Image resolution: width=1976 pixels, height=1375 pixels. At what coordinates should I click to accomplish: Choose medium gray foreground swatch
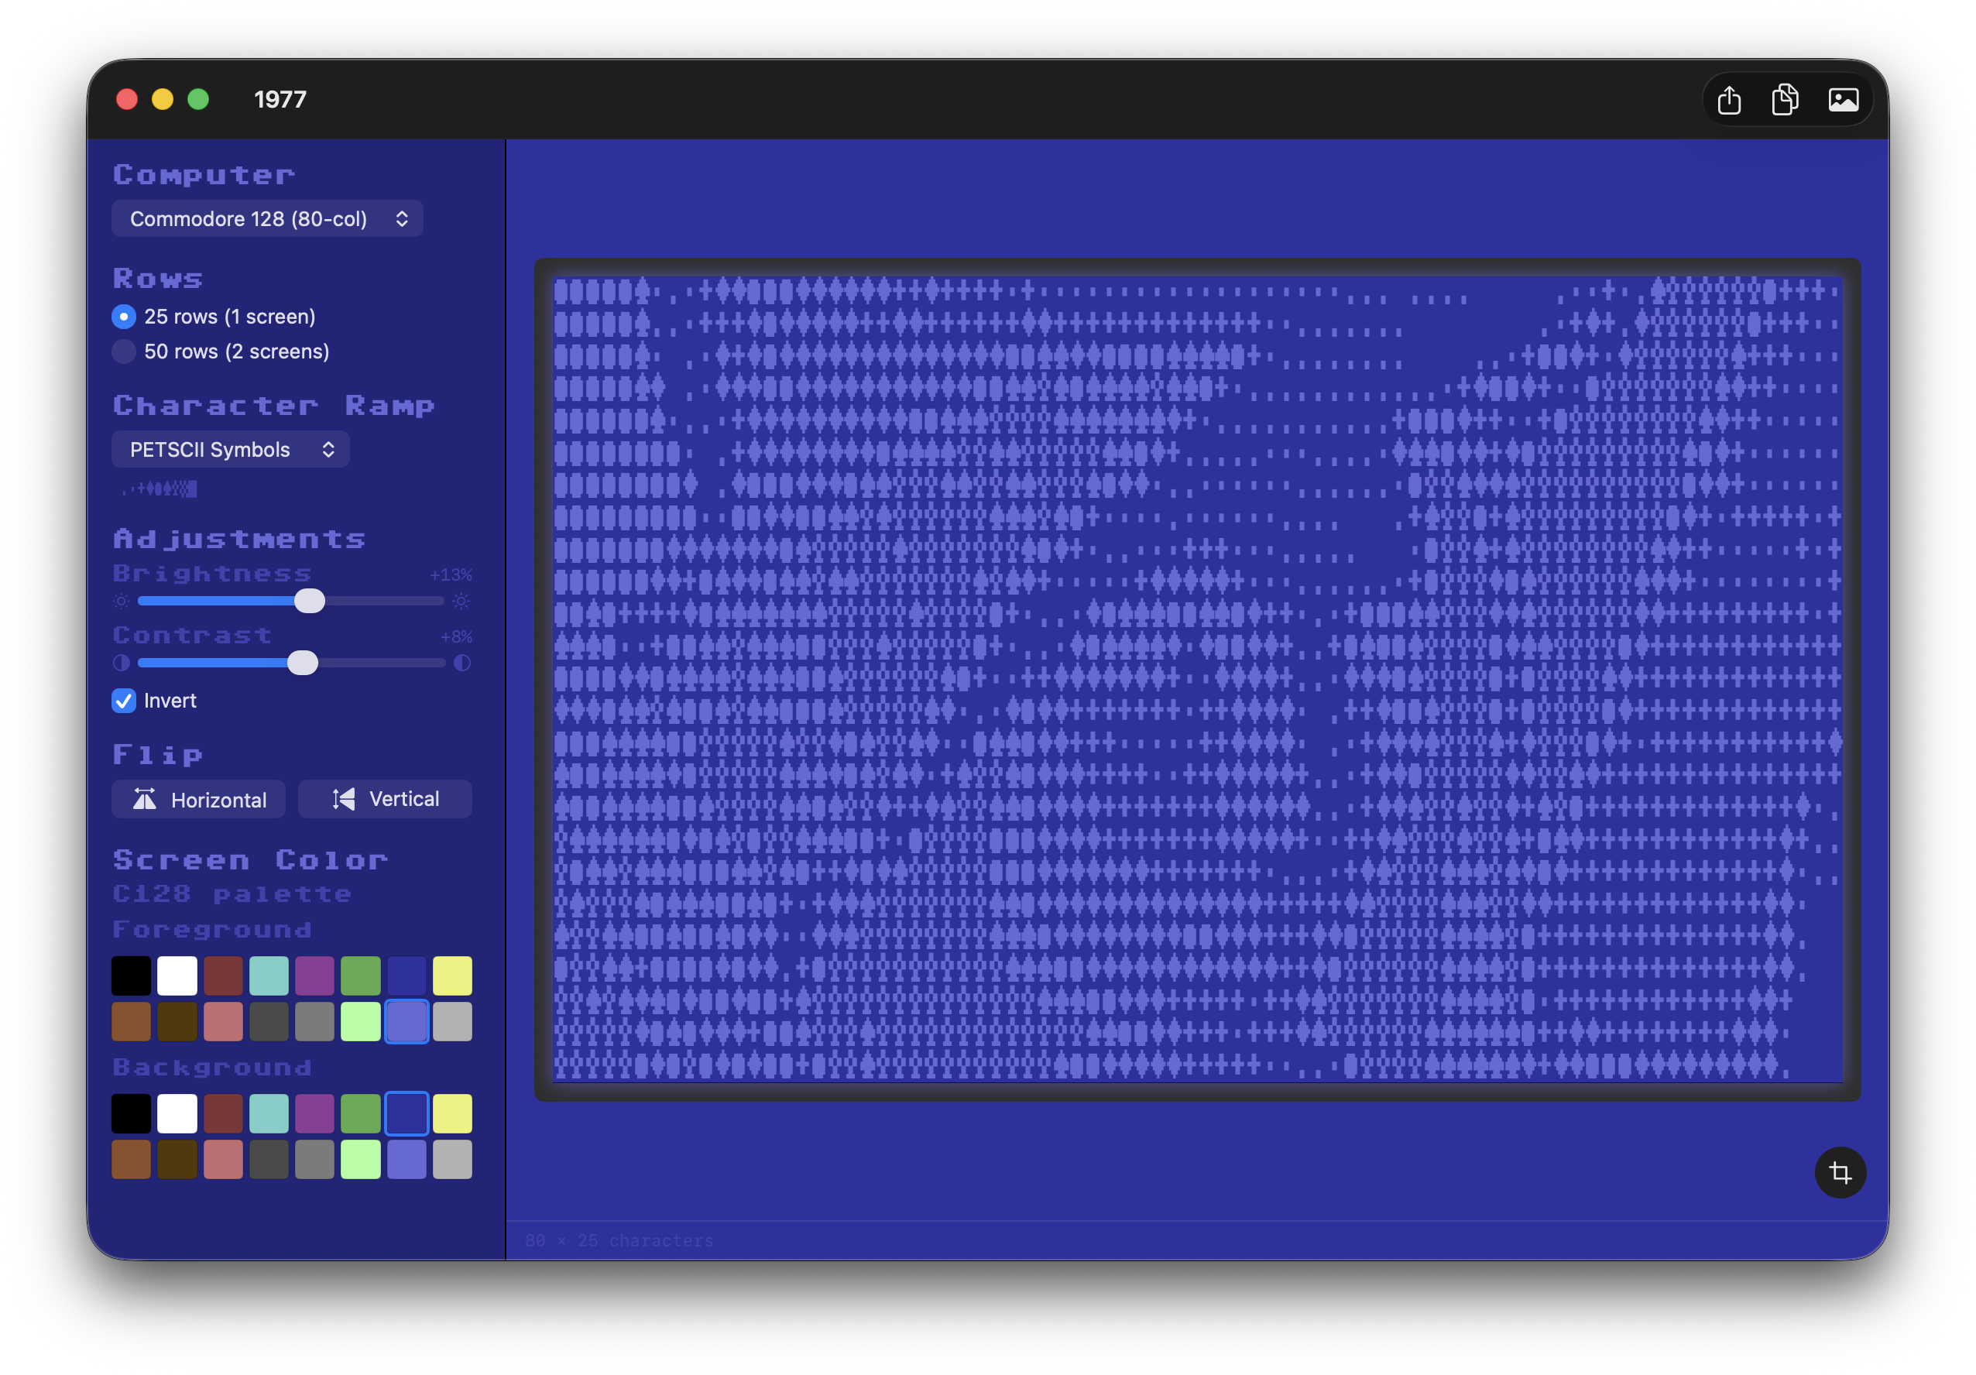[x=315, y=1021]
